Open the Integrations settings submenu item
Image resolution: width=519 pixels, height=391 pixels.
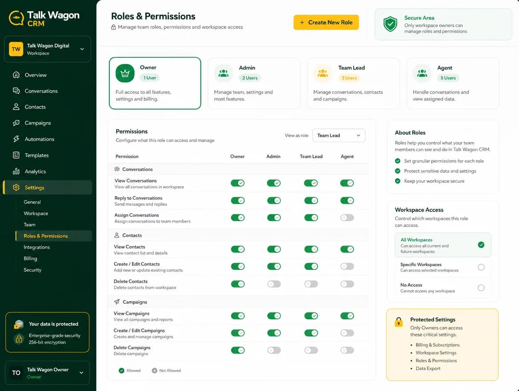coord(37,247)
